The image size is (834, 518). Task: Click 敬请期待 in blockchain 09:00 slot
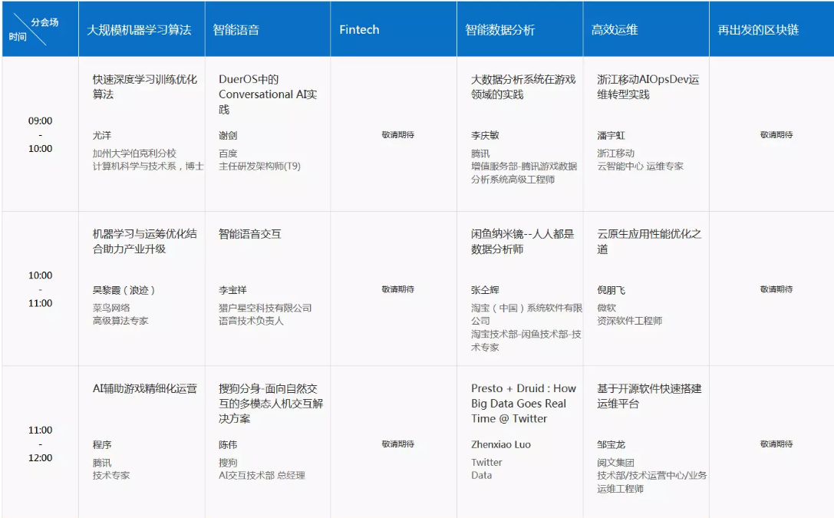click(776, 134)
